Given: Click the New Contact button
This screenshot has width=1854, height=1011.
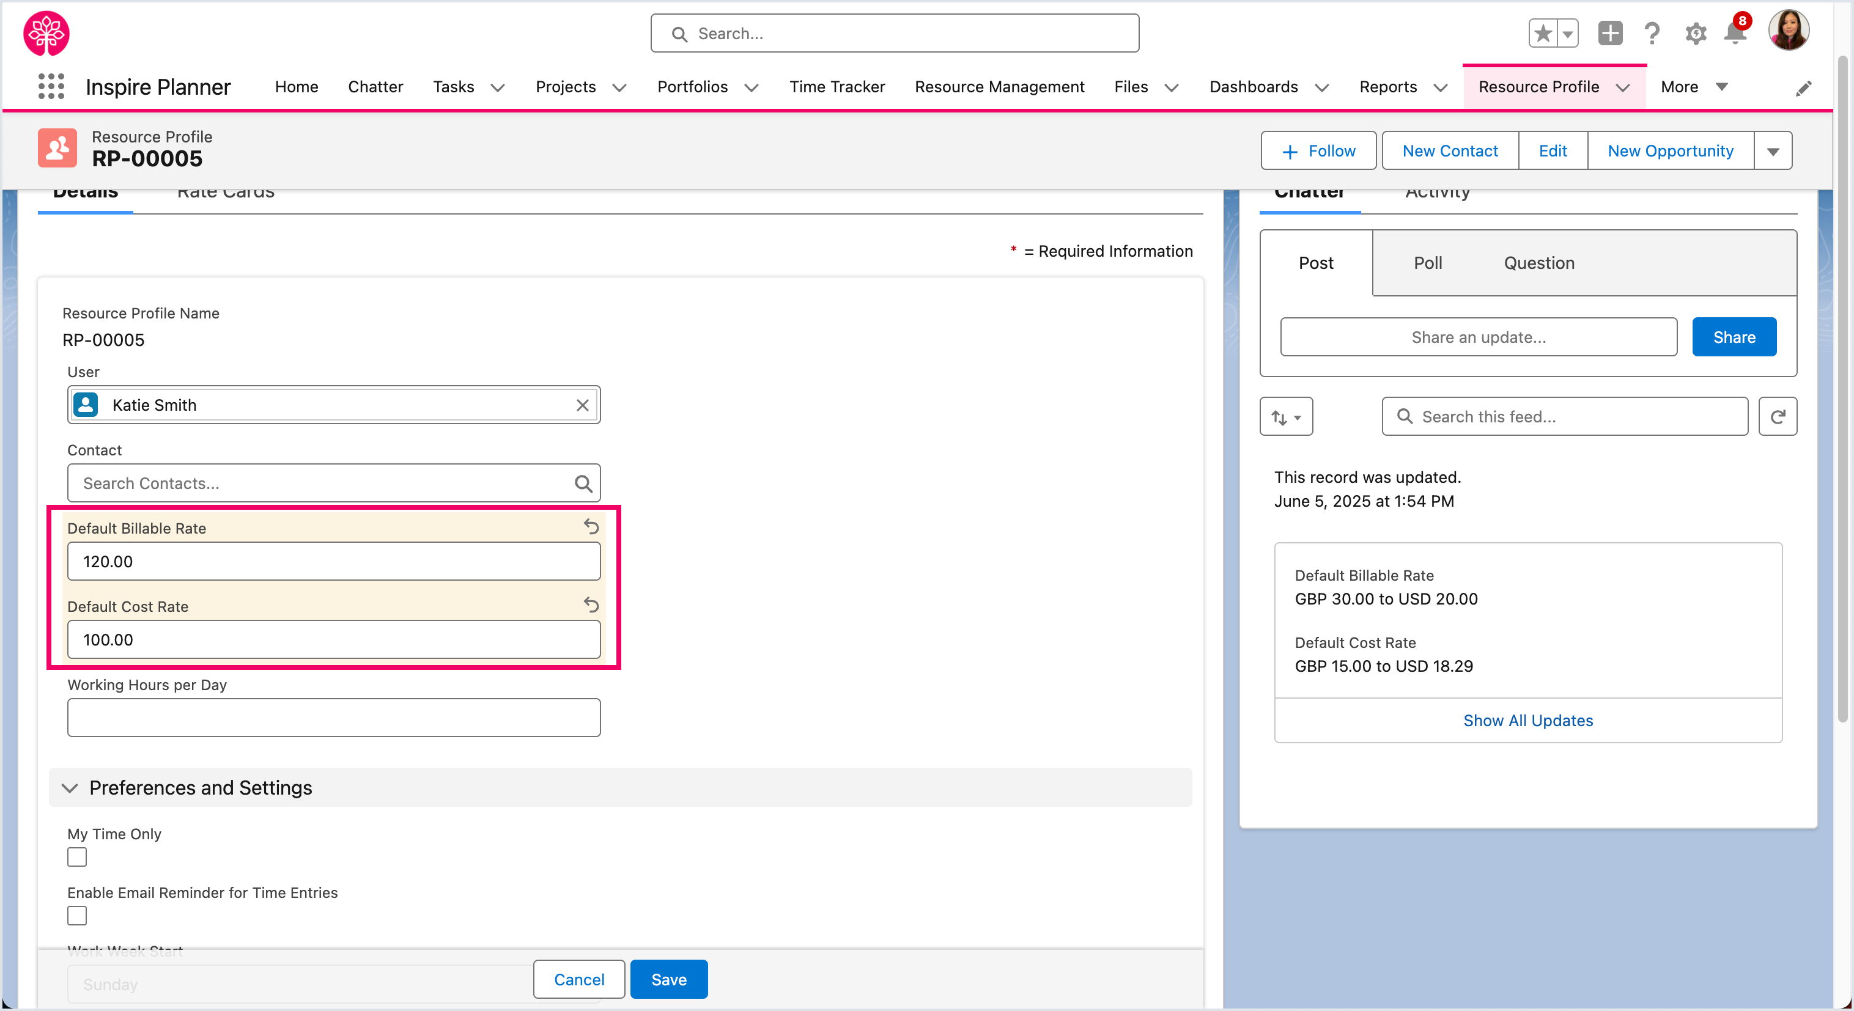Looking at the screenshot, I should point(1450,150).
